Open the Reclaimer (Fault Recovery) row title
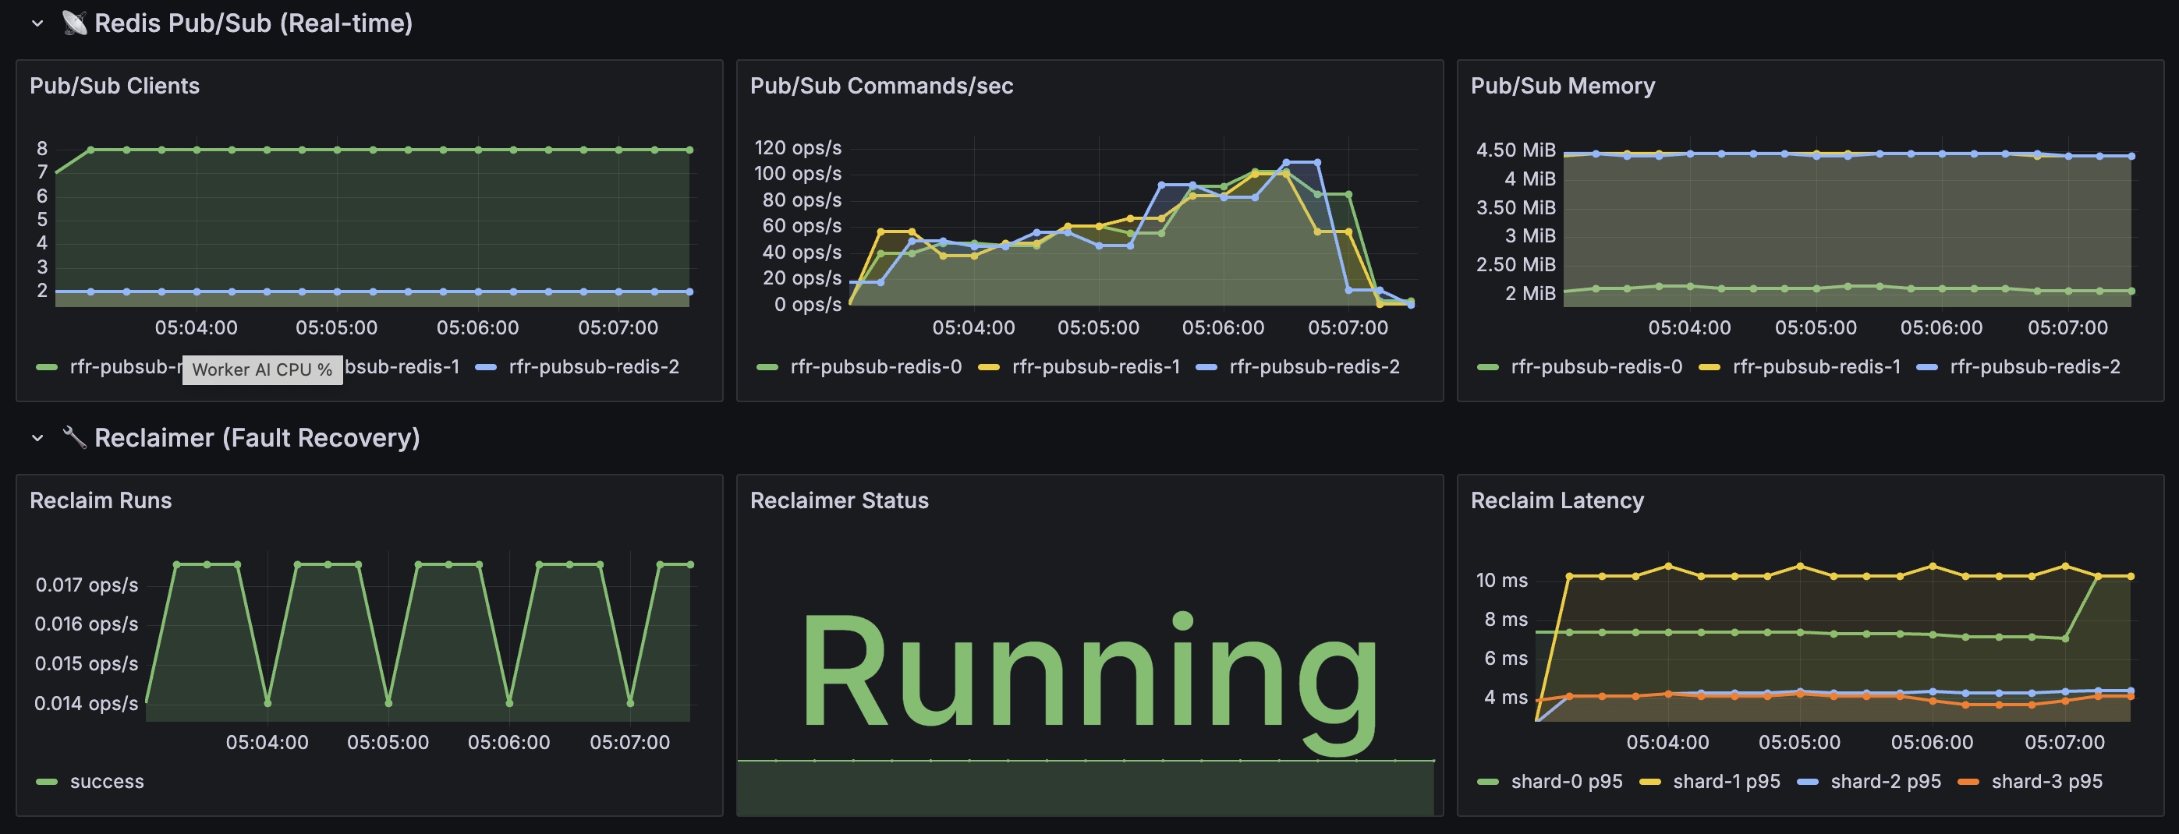 [257, 438]
